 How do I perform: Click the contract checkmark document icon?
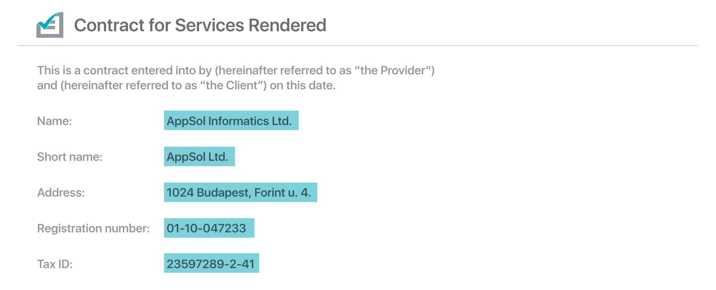pos(50,25)
